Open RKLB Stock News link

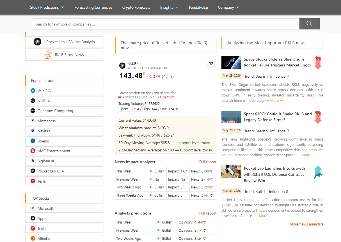[64, 55]
